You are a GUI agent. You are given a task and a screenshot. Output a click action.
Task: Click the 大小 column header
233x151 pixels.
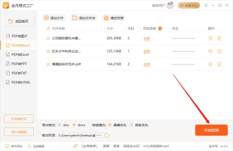pos(110,29)
